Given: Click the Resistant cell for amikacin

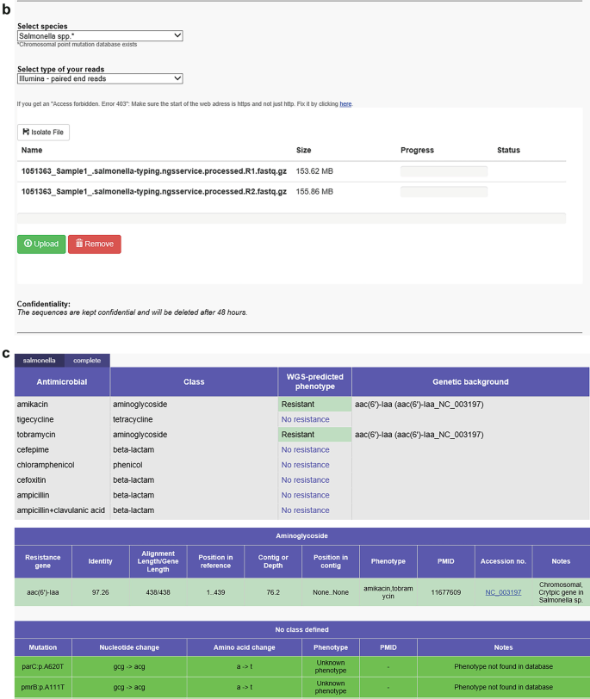Looking at the screenshot, I should pos(314,404).
